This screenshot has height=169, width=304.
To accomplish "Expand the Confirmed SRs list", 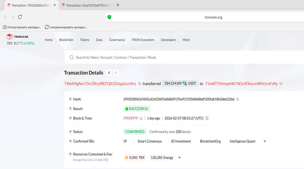I will (x=264, y=141).
